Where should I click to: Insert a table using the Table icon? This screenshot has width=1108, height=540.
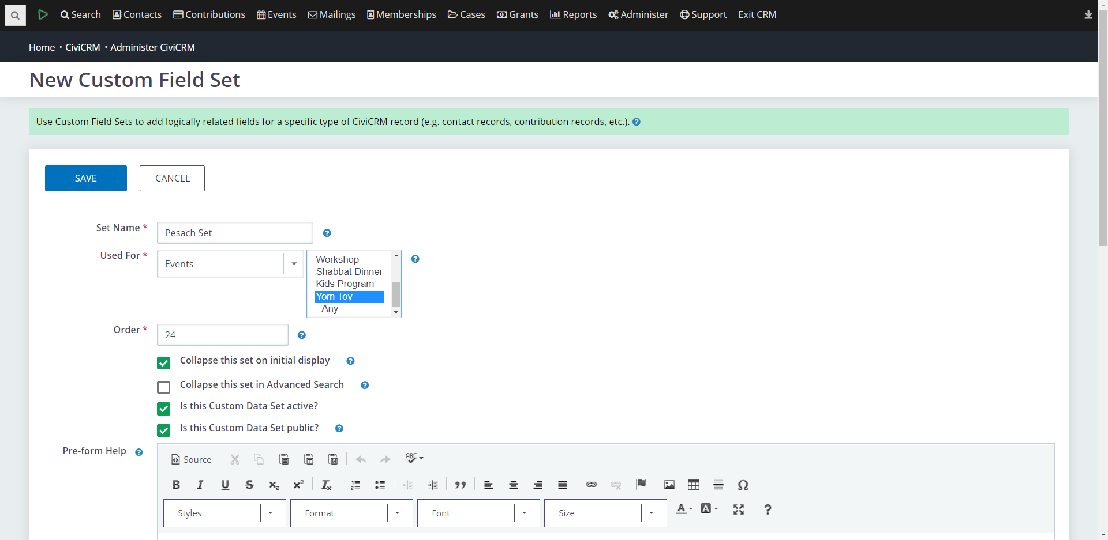[693, 485]
